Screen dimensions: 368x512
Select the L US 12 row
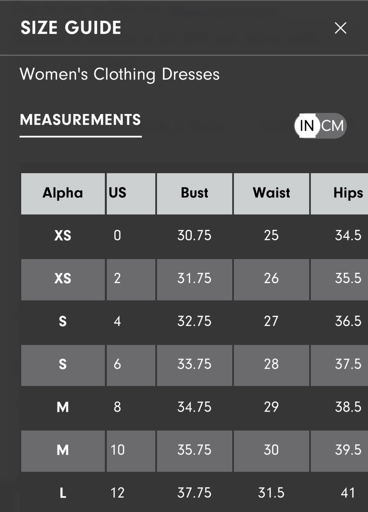pos(195,493)
